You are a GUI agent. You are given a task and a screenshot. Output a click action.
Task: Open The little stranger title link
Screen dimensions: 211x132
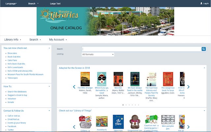[85, 88]
